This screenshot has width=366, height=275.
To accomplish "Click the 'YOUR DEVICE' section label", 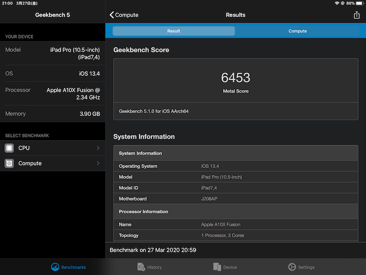I will pyautogui.click(x=19, y=37).
